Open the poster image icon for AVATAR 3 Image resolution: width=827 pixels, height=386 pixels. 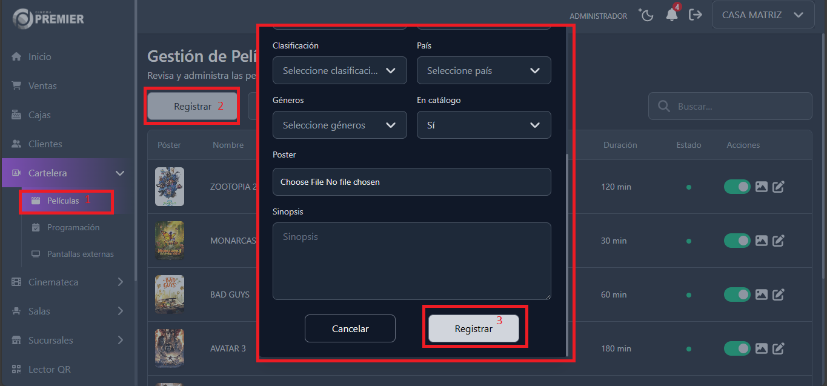(761, 348)
